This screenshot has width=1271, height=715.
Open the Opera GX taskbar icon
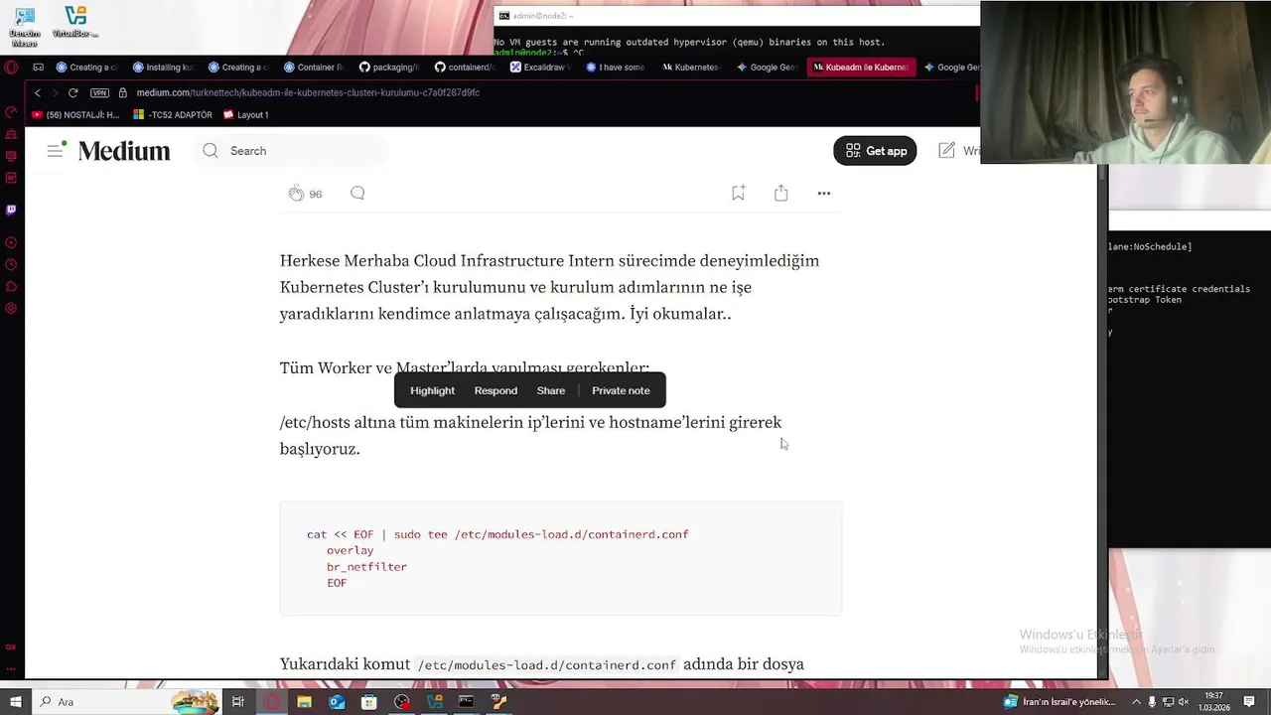click(x=272, y=702)
